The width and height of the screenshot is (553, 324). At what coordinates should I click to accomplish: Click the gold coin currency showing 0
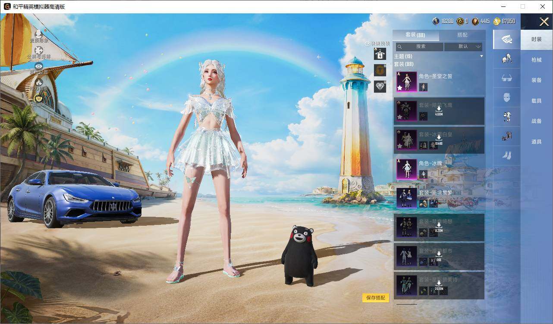tap(460, 21)
